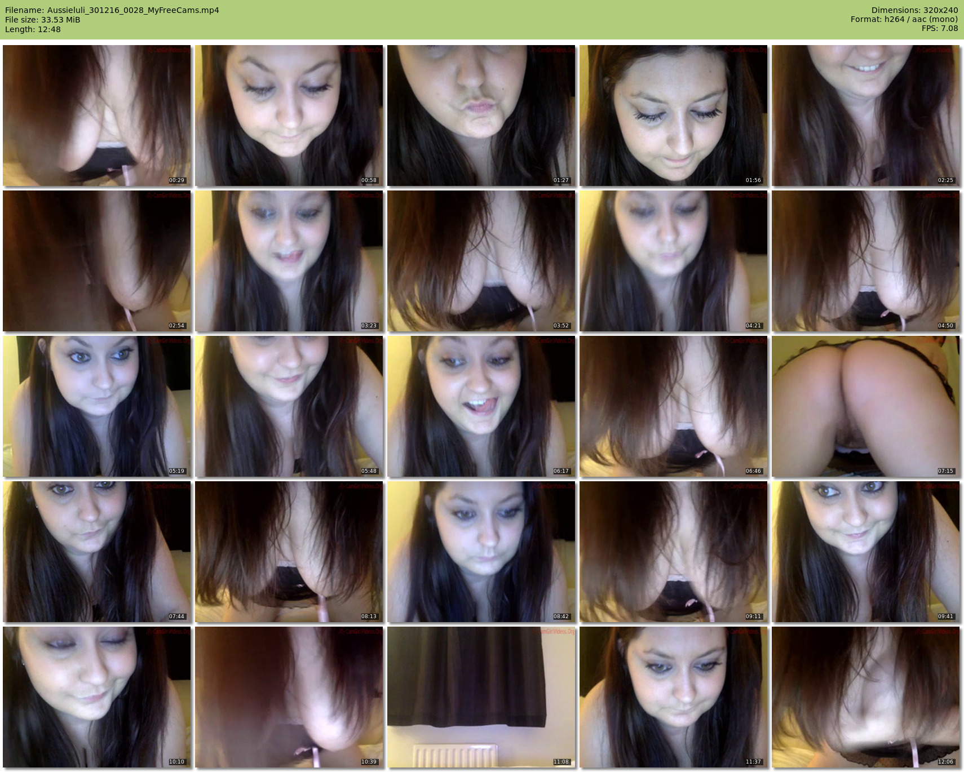Open the thumbnail at timestamp 09:11

pyautogui.click(x=674, y=552)
